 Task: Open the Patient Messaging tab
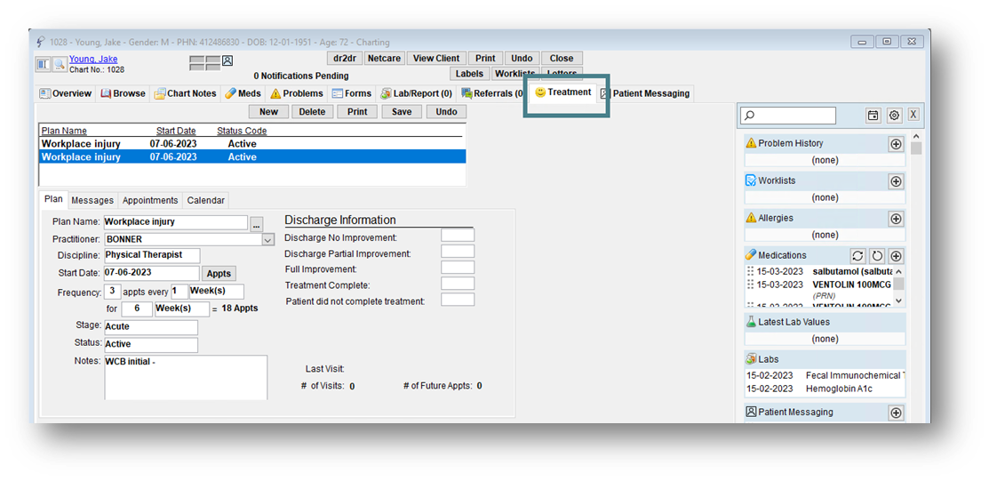pyautogui.click(x=645, y=93)
